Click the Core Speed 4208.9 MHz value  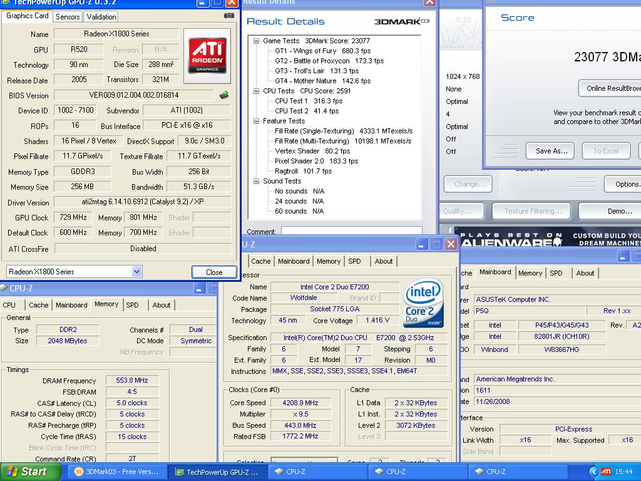pos(300,403)
